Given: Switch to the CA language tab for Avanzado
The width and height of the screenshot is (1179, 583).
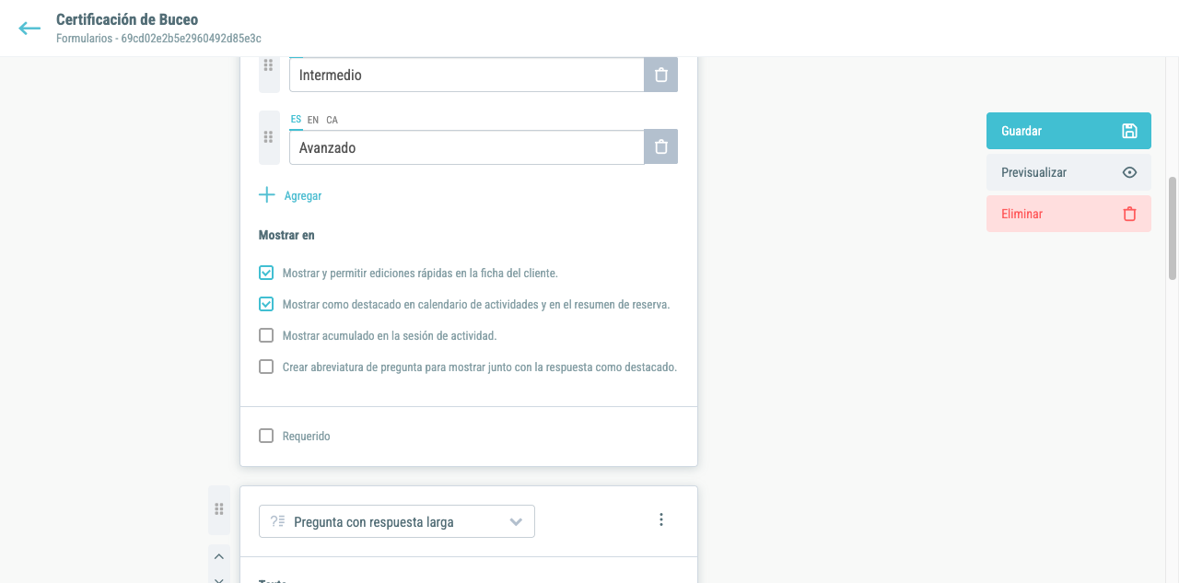Looking at the screenshot, I should coord(332,120).
